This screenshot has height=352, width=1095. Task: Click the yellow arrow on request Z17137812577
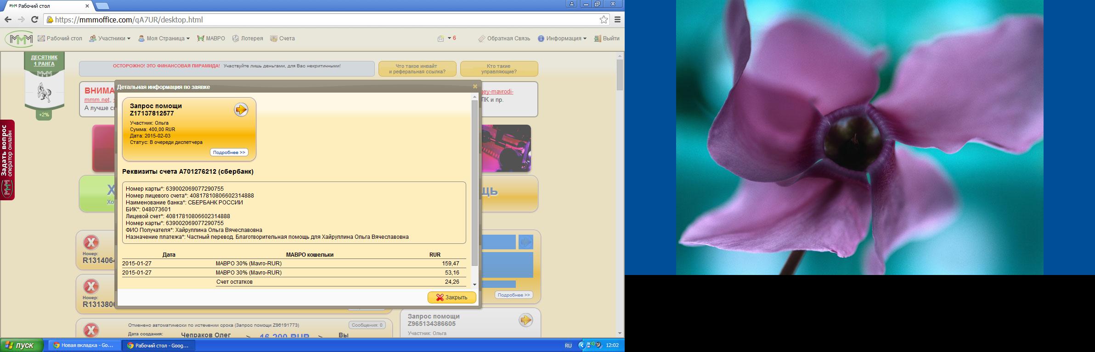coord(241,110)
